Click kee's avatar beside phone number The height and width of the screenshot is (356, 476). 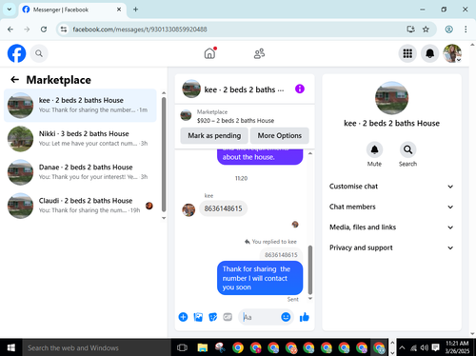188,210
